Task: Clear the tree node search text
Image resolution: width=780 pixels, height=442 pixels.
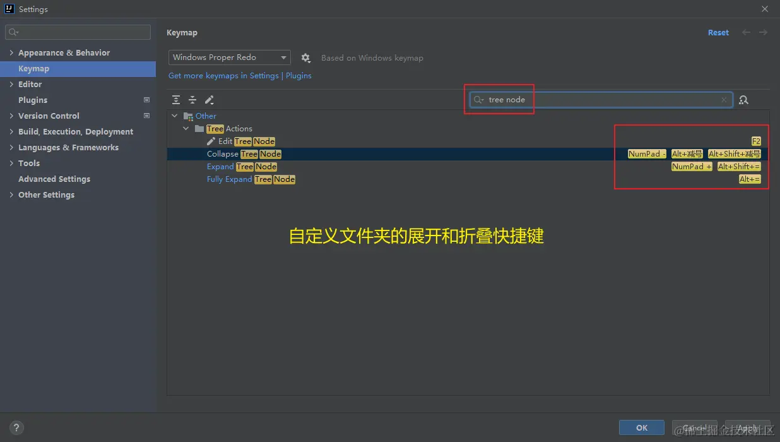Action: [724, 100]
